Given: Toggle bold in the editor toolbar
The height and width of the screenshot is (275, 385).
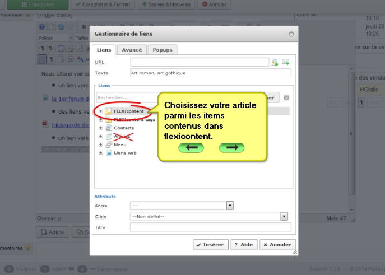Looking at the screenshot, I should [84, 27].
